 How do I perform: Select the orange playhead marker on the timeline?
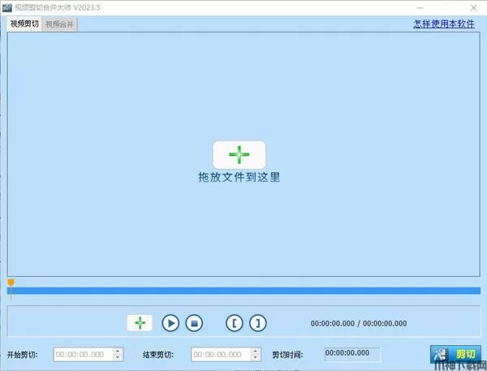(11, 283)
